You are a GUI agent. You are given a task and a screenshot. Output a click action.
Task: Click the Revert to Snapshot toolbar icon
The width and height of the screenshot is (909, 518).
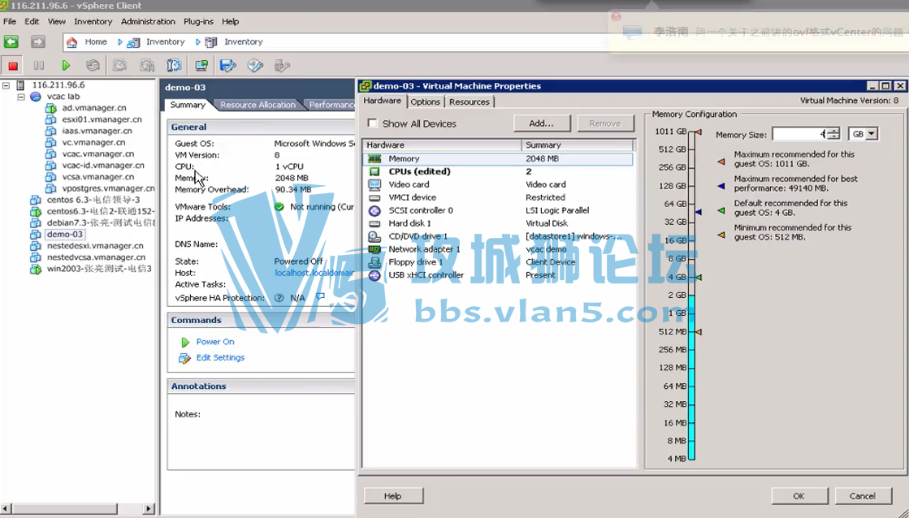(x=147, y=66)
